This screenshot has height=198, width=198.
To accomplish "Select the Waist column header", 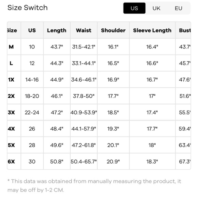I will point(84,30).
